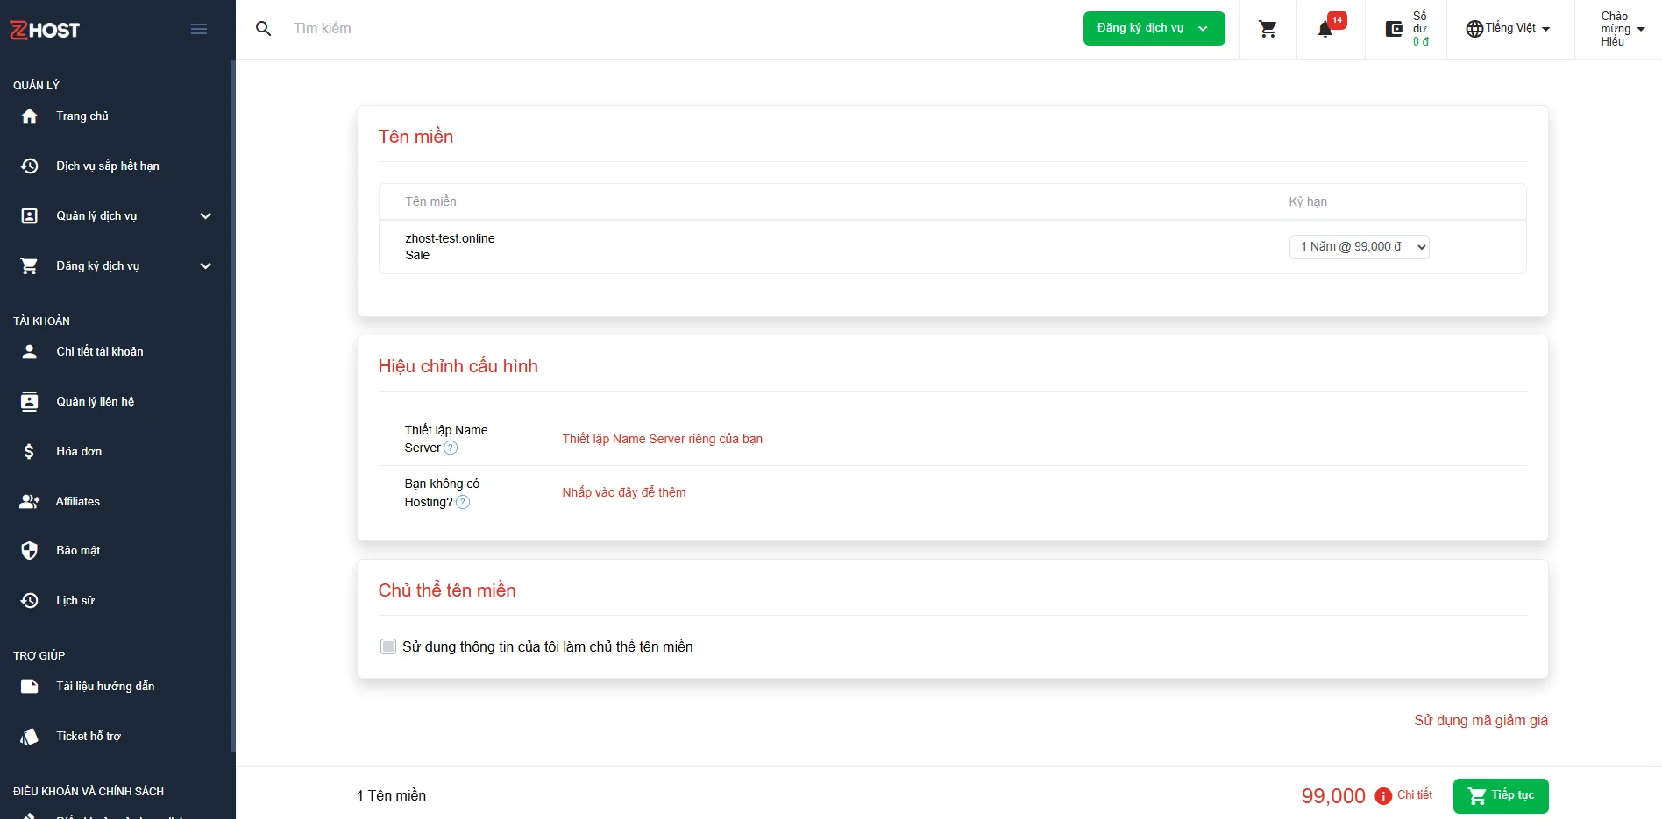Click the 'Sale' label under domain name

pyautogui.click(x=417, y=255)
